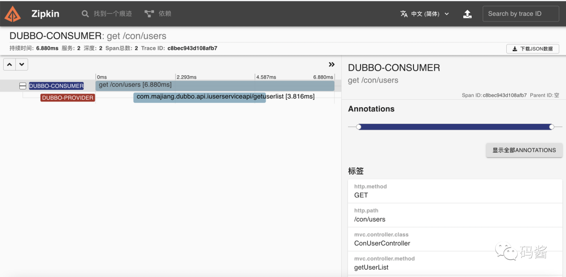
Task: Select the getuserlist span bar in timeline
Action: (x=200, y=97)
